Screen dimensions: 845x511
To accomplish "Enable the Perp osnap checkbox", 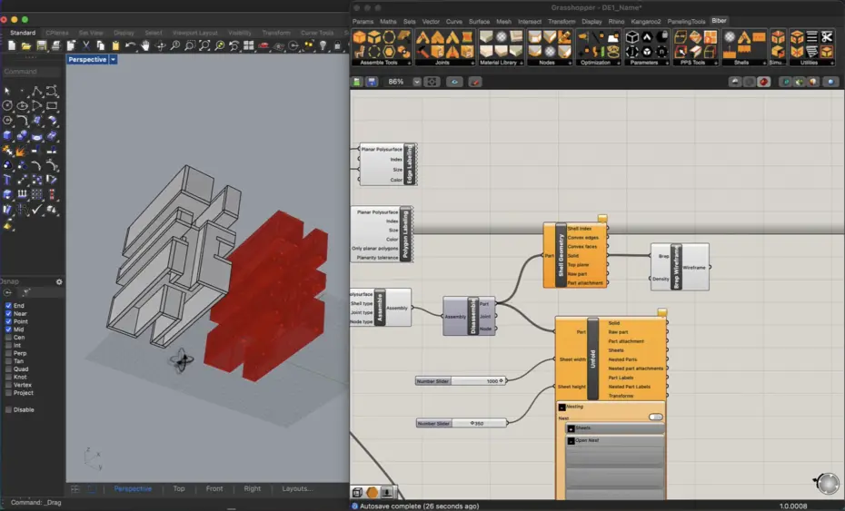I will click(8, 353).
